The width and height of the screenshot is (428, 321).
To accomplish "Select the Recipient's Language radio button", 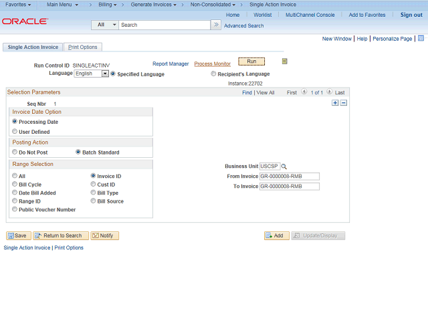I will (x=213, y=74).
